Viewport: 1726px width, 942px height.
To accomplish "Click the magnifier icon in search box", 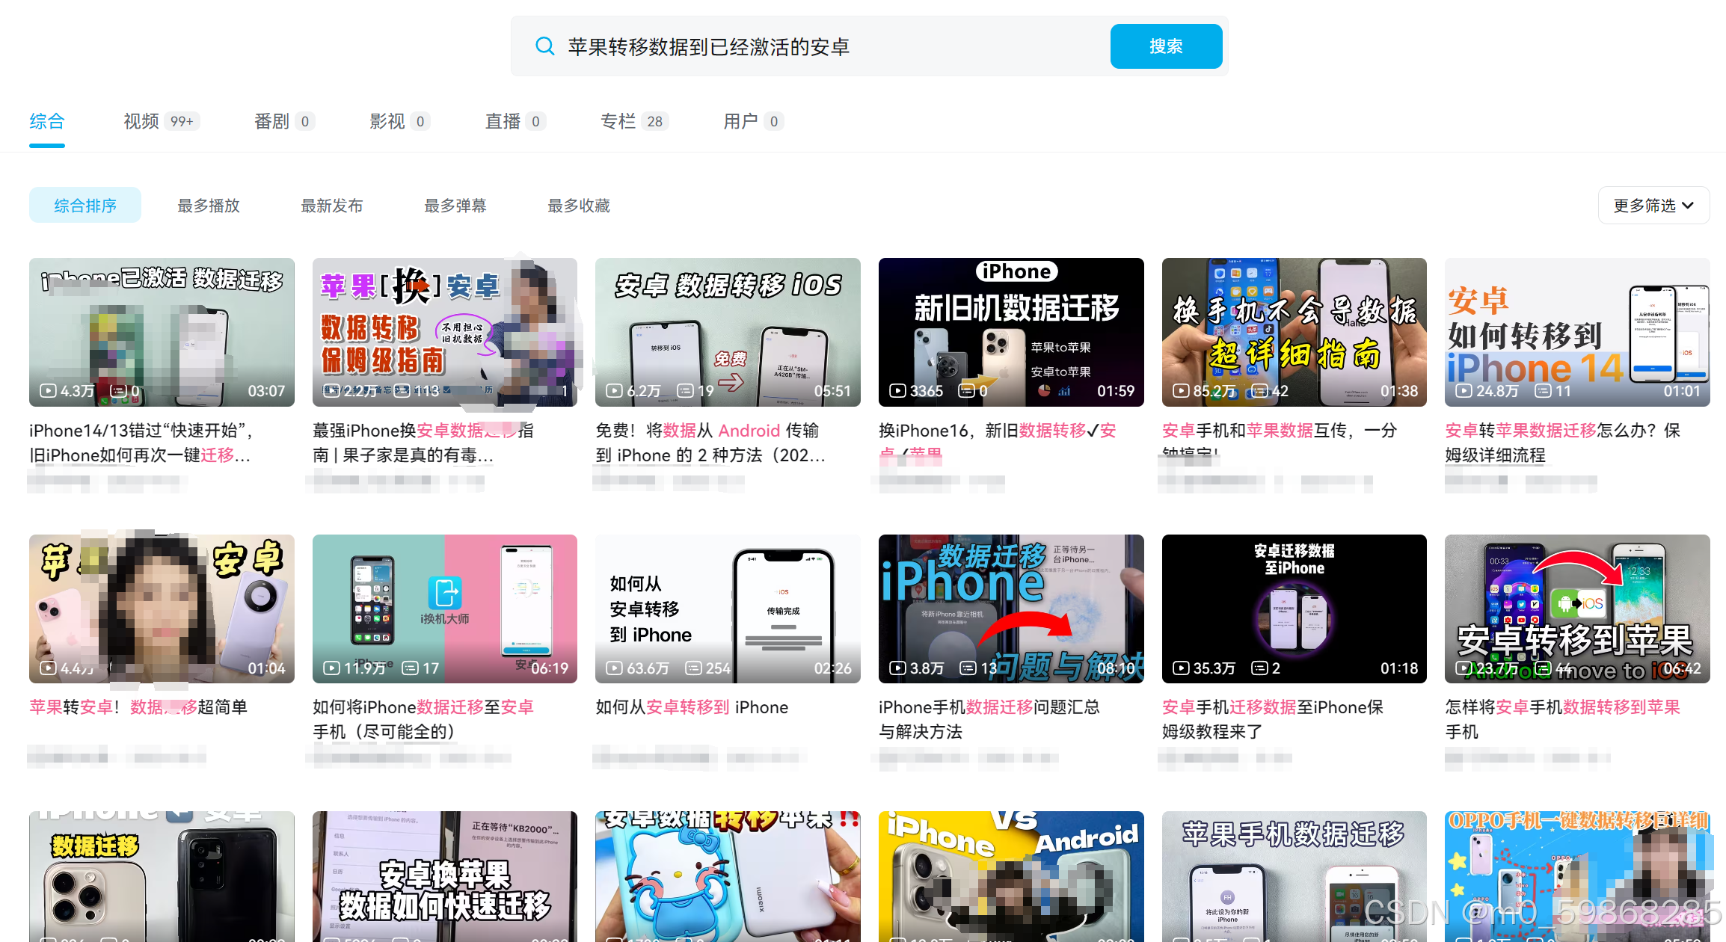I will (545, 46).
